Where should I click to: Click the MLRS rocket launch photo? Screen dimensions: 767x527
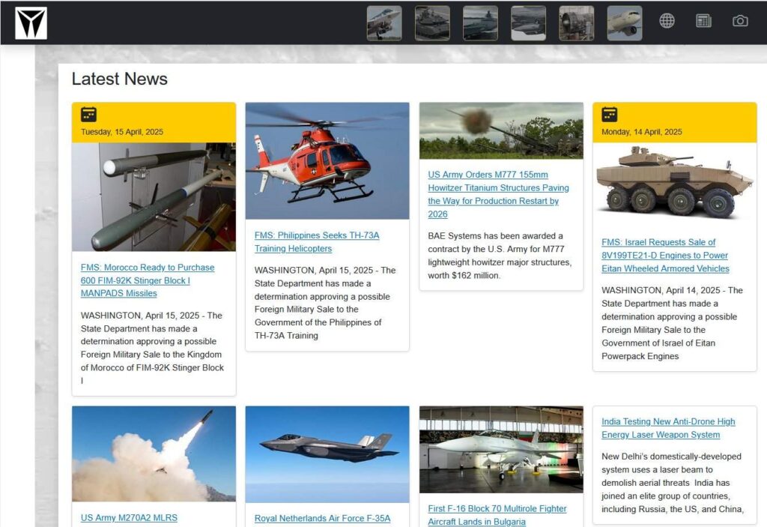point(154,454)
